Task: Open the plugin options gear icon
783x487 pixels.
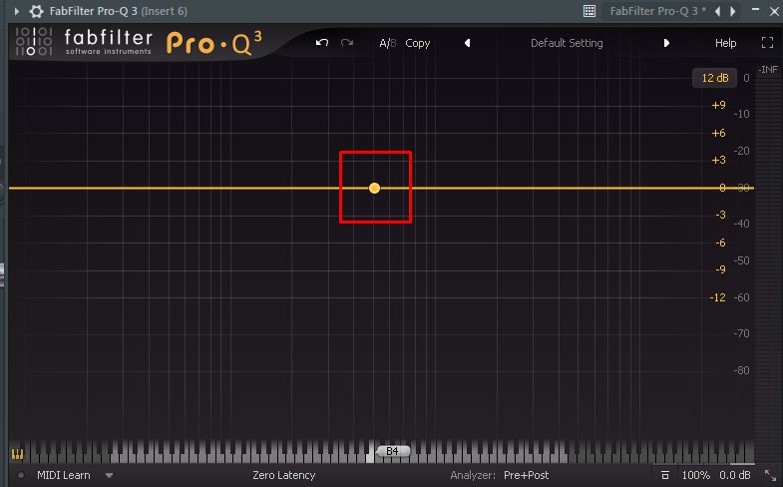Action: pyautogui.click(x=37, y=11)
